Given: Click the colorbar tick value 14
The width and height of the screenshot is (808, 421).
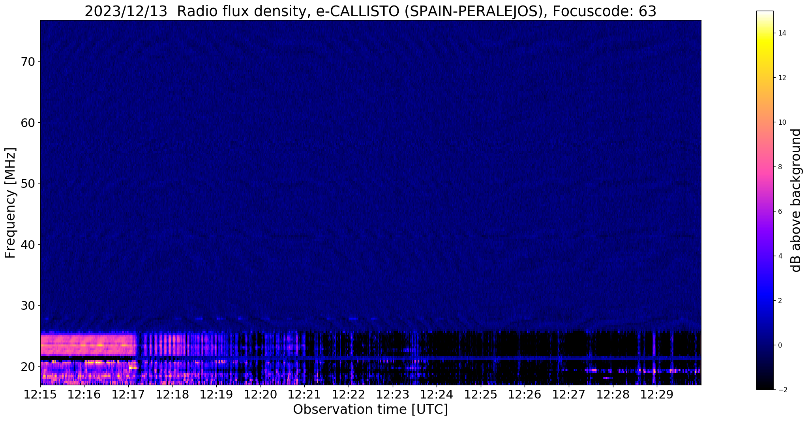Looking at the screenshot, I should coord(782,33).
